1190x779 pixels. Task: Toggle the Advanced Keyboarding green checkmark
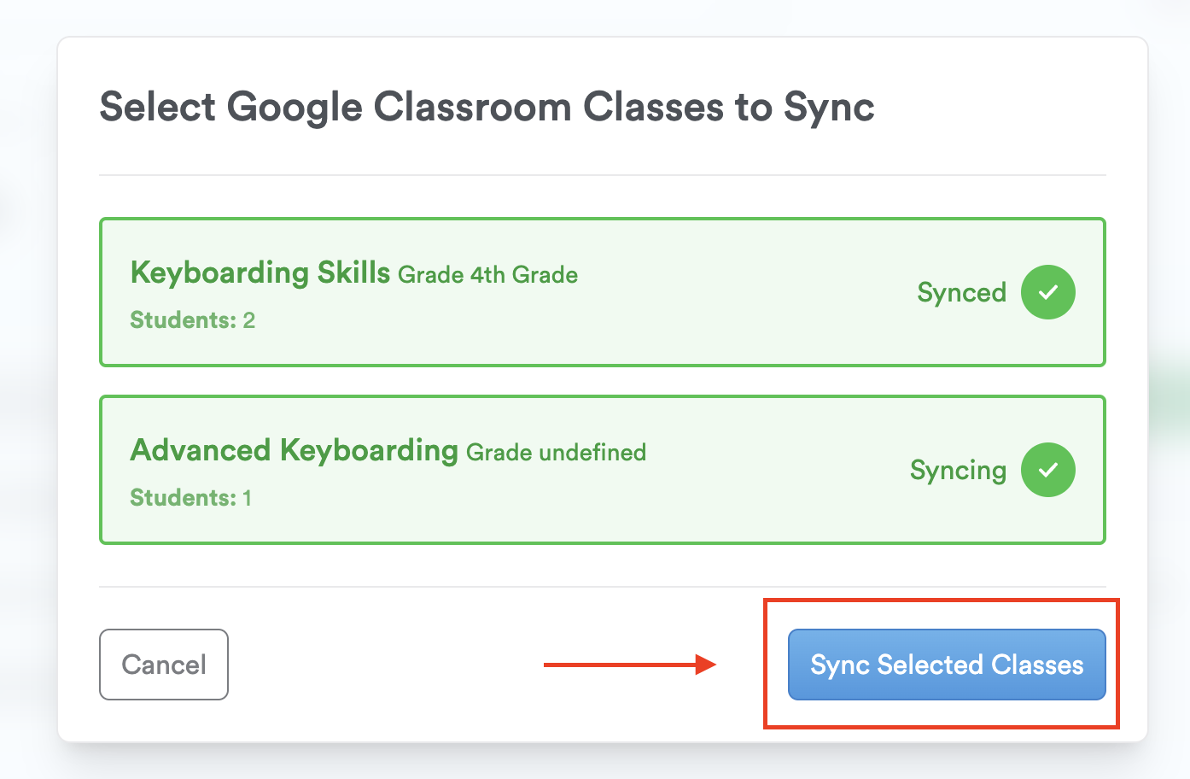coord(1047,470)
